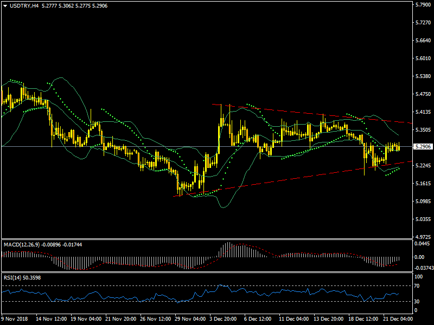Click the MACD 0.00 level label
The image size is (434, 325).
[x=419, y=257]
